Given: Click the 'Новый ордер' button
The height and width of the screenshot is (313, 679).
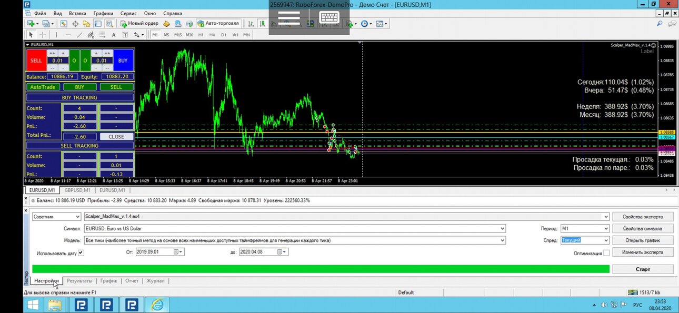Looking at the screenshot, I should (x=139, y=24).
